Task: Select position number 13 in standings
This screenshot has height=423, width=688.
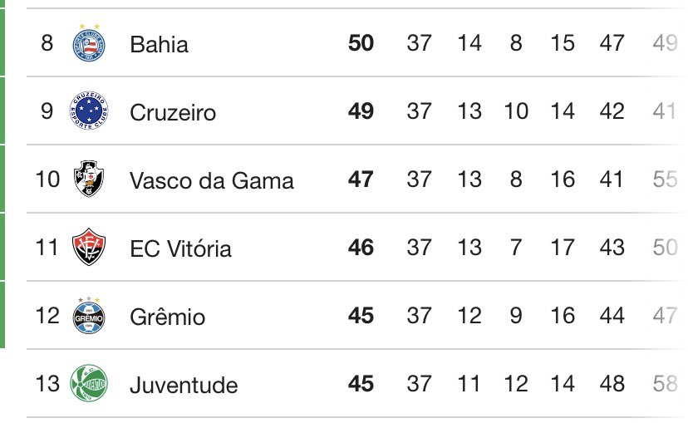Action: coord(47,384)
